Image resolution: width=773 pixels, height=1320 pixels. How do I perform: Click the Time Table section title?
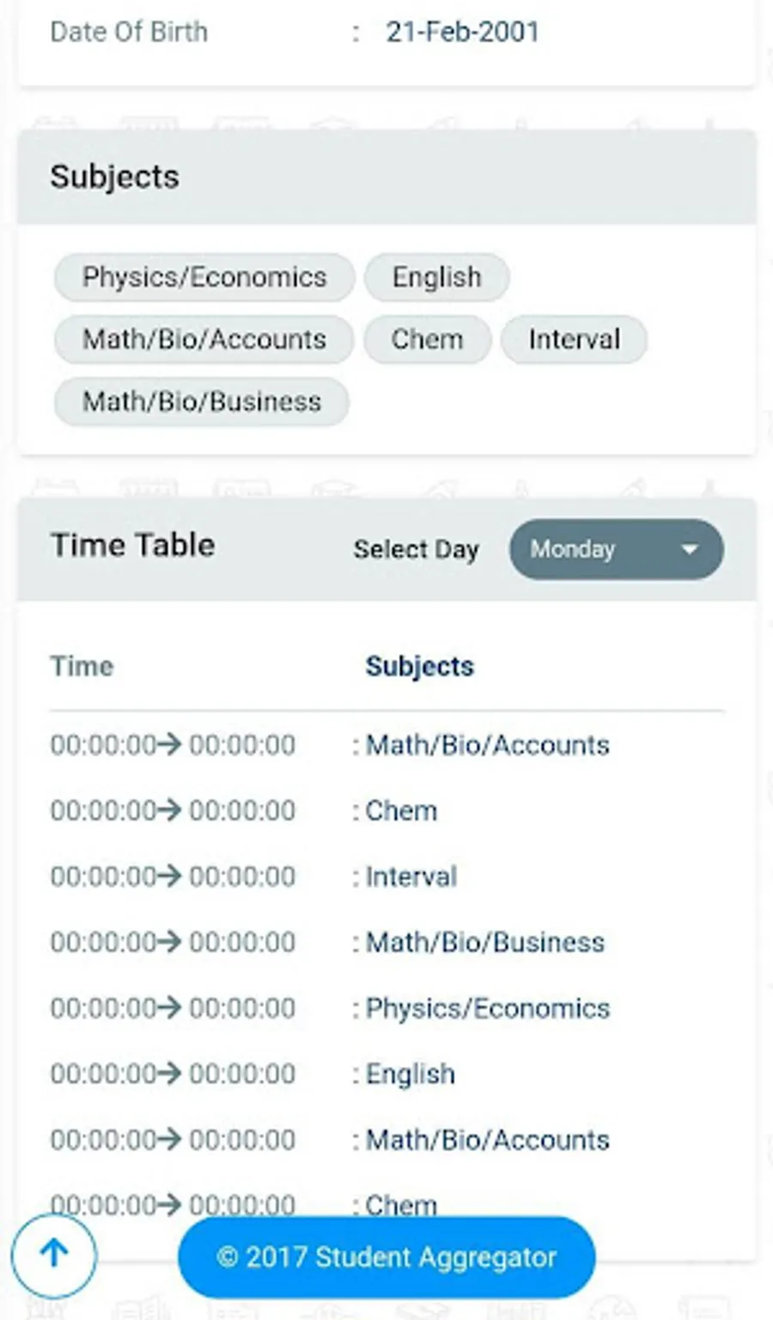click(133, 546)
